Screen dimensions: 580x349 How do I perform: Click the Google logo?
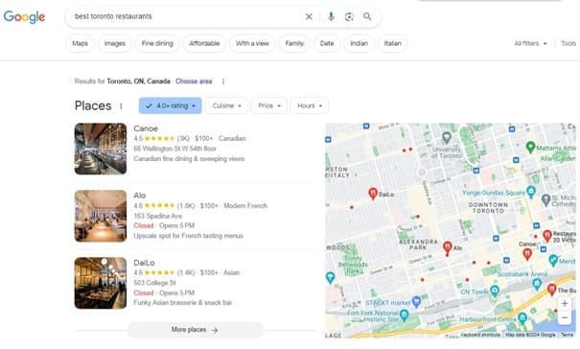(x=24, y=16)
